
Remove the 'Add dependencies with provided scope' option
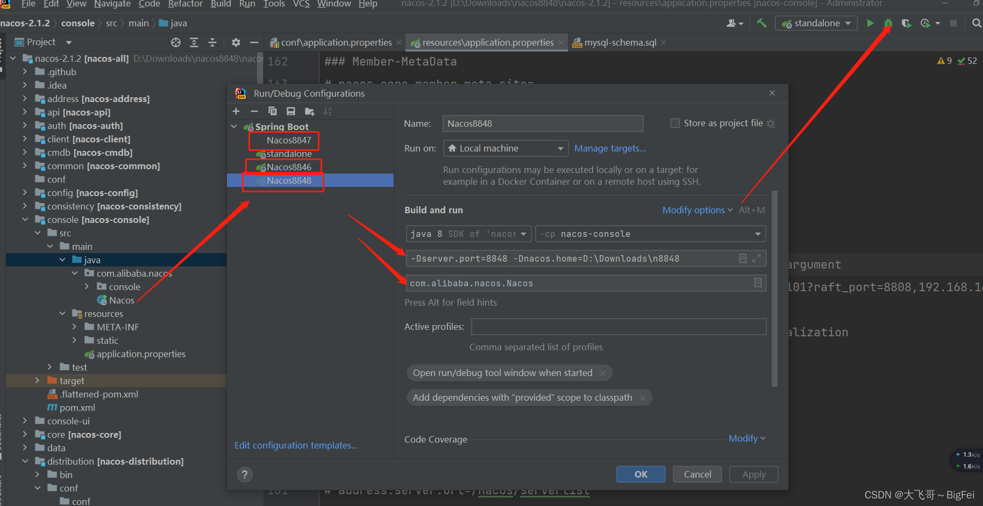(x=642, y=397)
